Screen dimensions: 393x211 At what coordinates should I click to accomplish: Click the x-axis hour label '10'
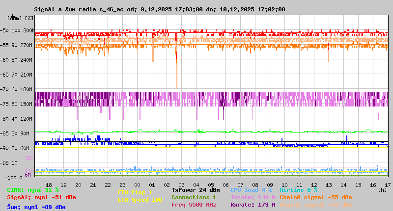tap(284, 185)
